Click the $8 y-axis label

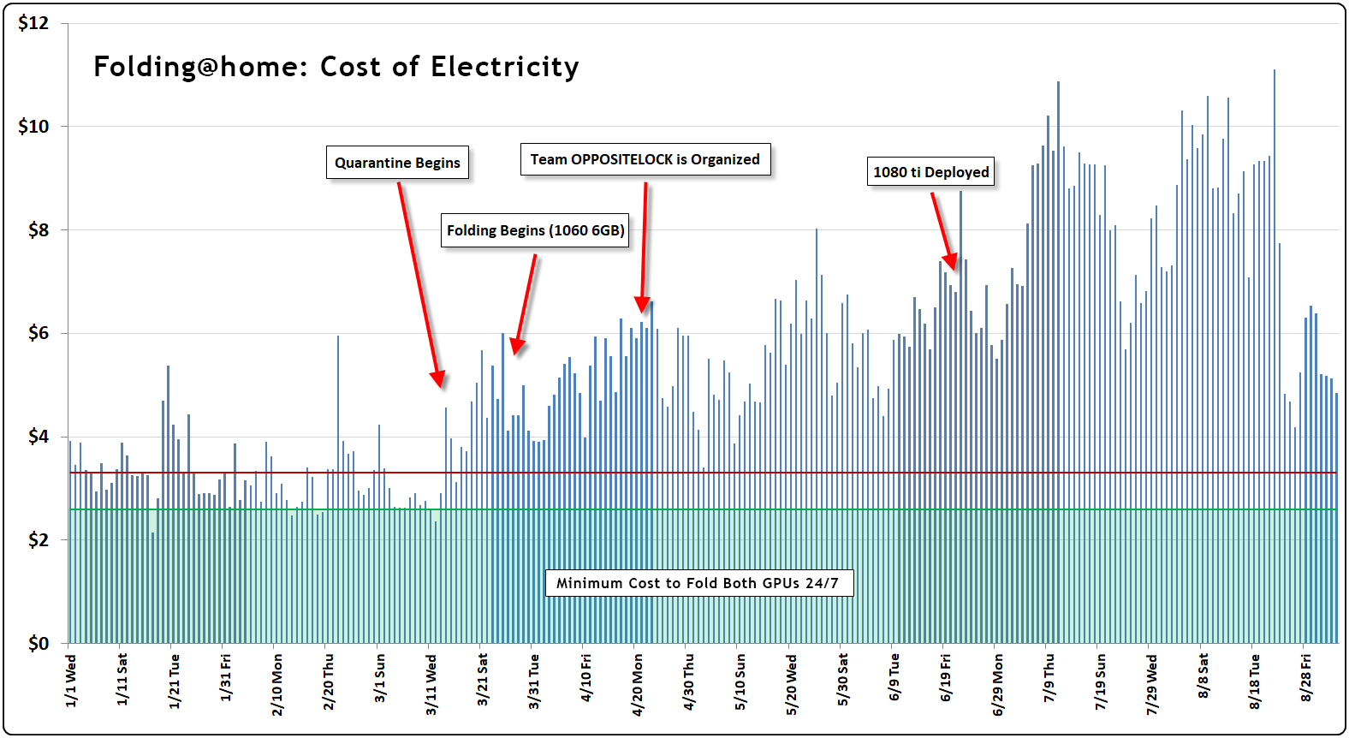tap(39, 230)
